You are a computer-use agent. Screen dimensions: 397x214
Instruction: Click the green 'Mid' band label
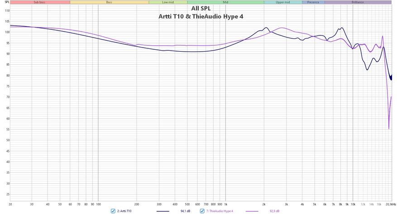click(225, 2)
